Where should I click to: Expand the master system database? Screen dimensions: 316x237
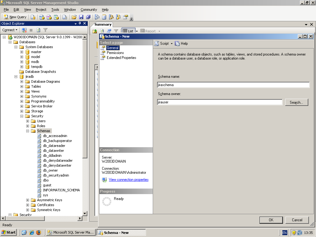point(22,52)
